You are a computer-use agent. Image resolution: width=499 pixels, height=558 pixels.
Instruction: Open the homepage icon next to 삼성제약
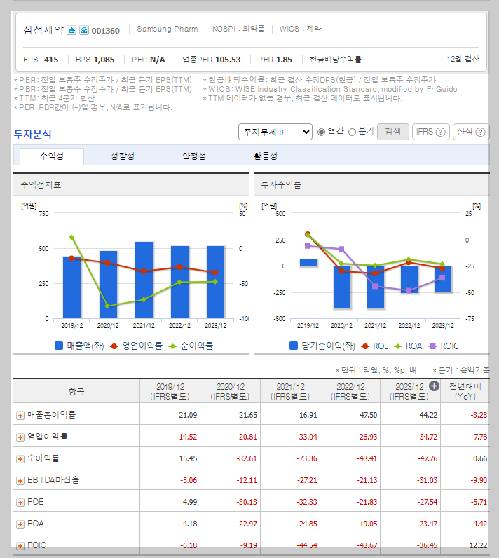pyautogui.click(x=72, y=30)
